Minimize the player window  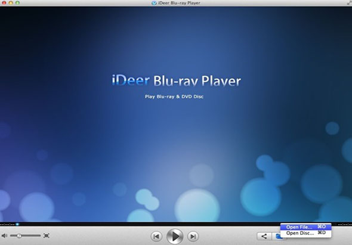coord(11,3)
